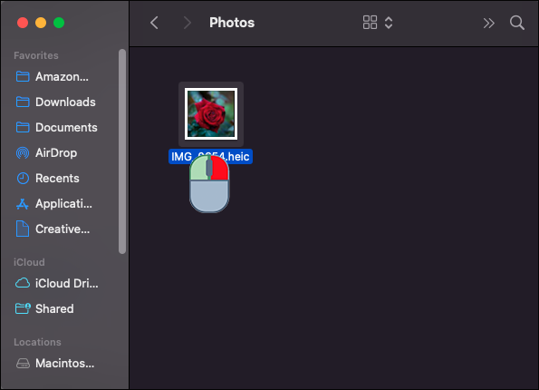Expand the view options up-down chevron
The image size is (539, 390).
pos(389,23)
